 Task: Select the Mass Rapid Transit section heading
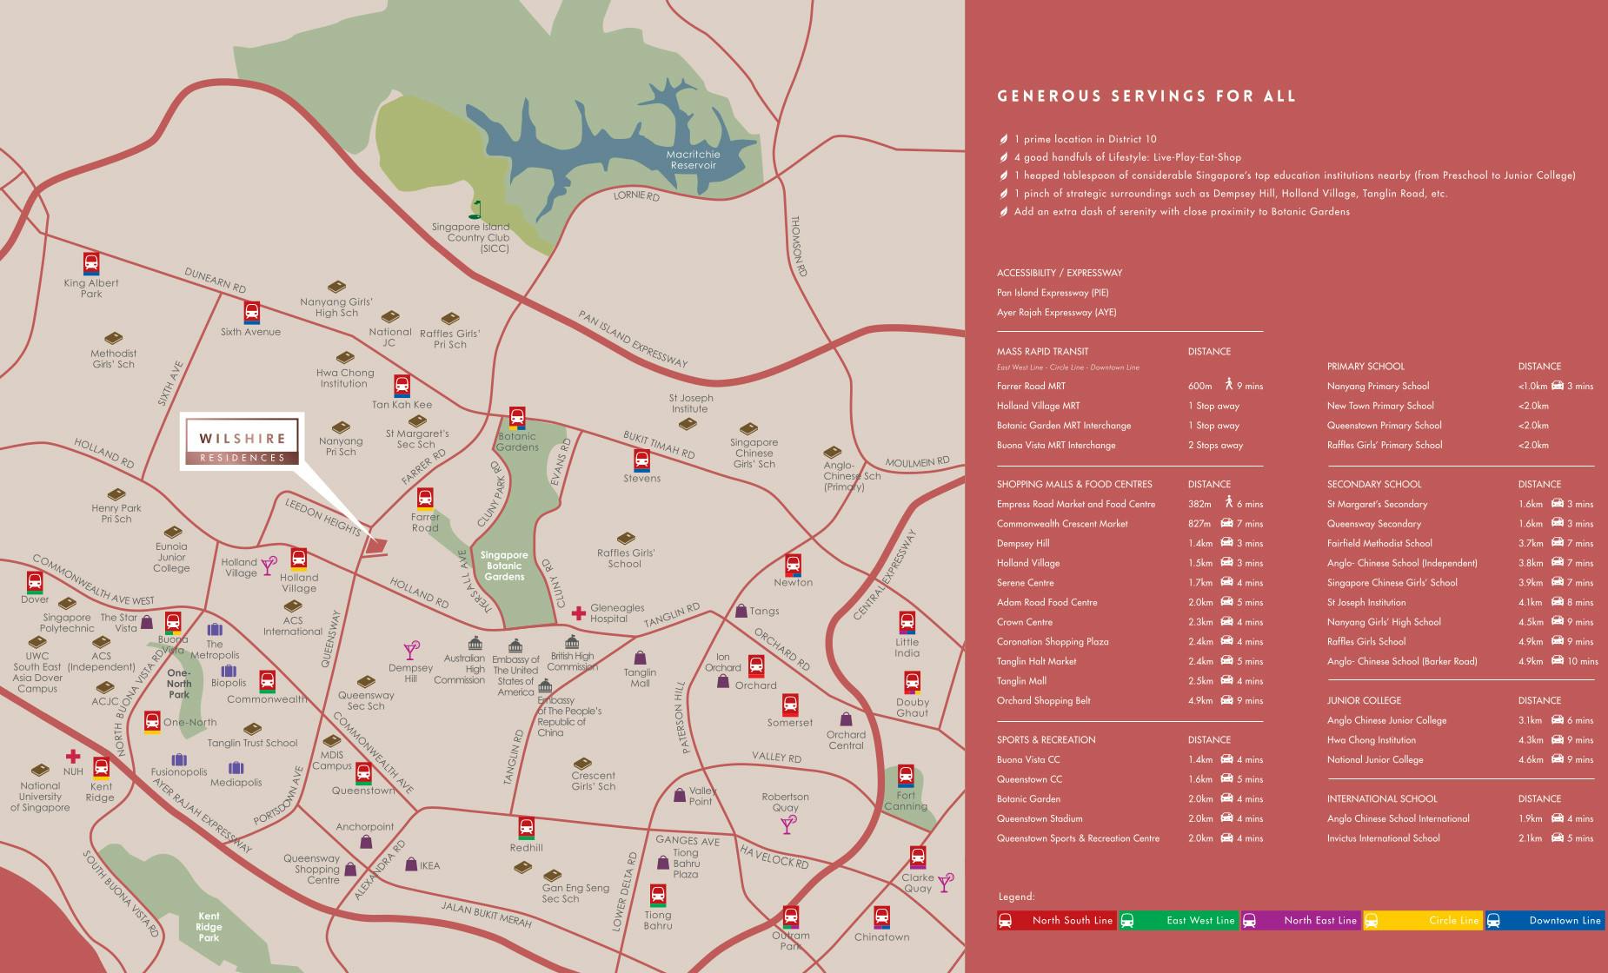coord(1042,352)
